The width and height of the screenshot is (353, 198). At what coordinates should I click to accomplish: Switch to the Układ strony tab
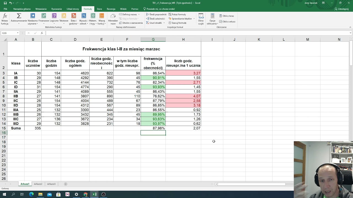[x=73, y=9]
